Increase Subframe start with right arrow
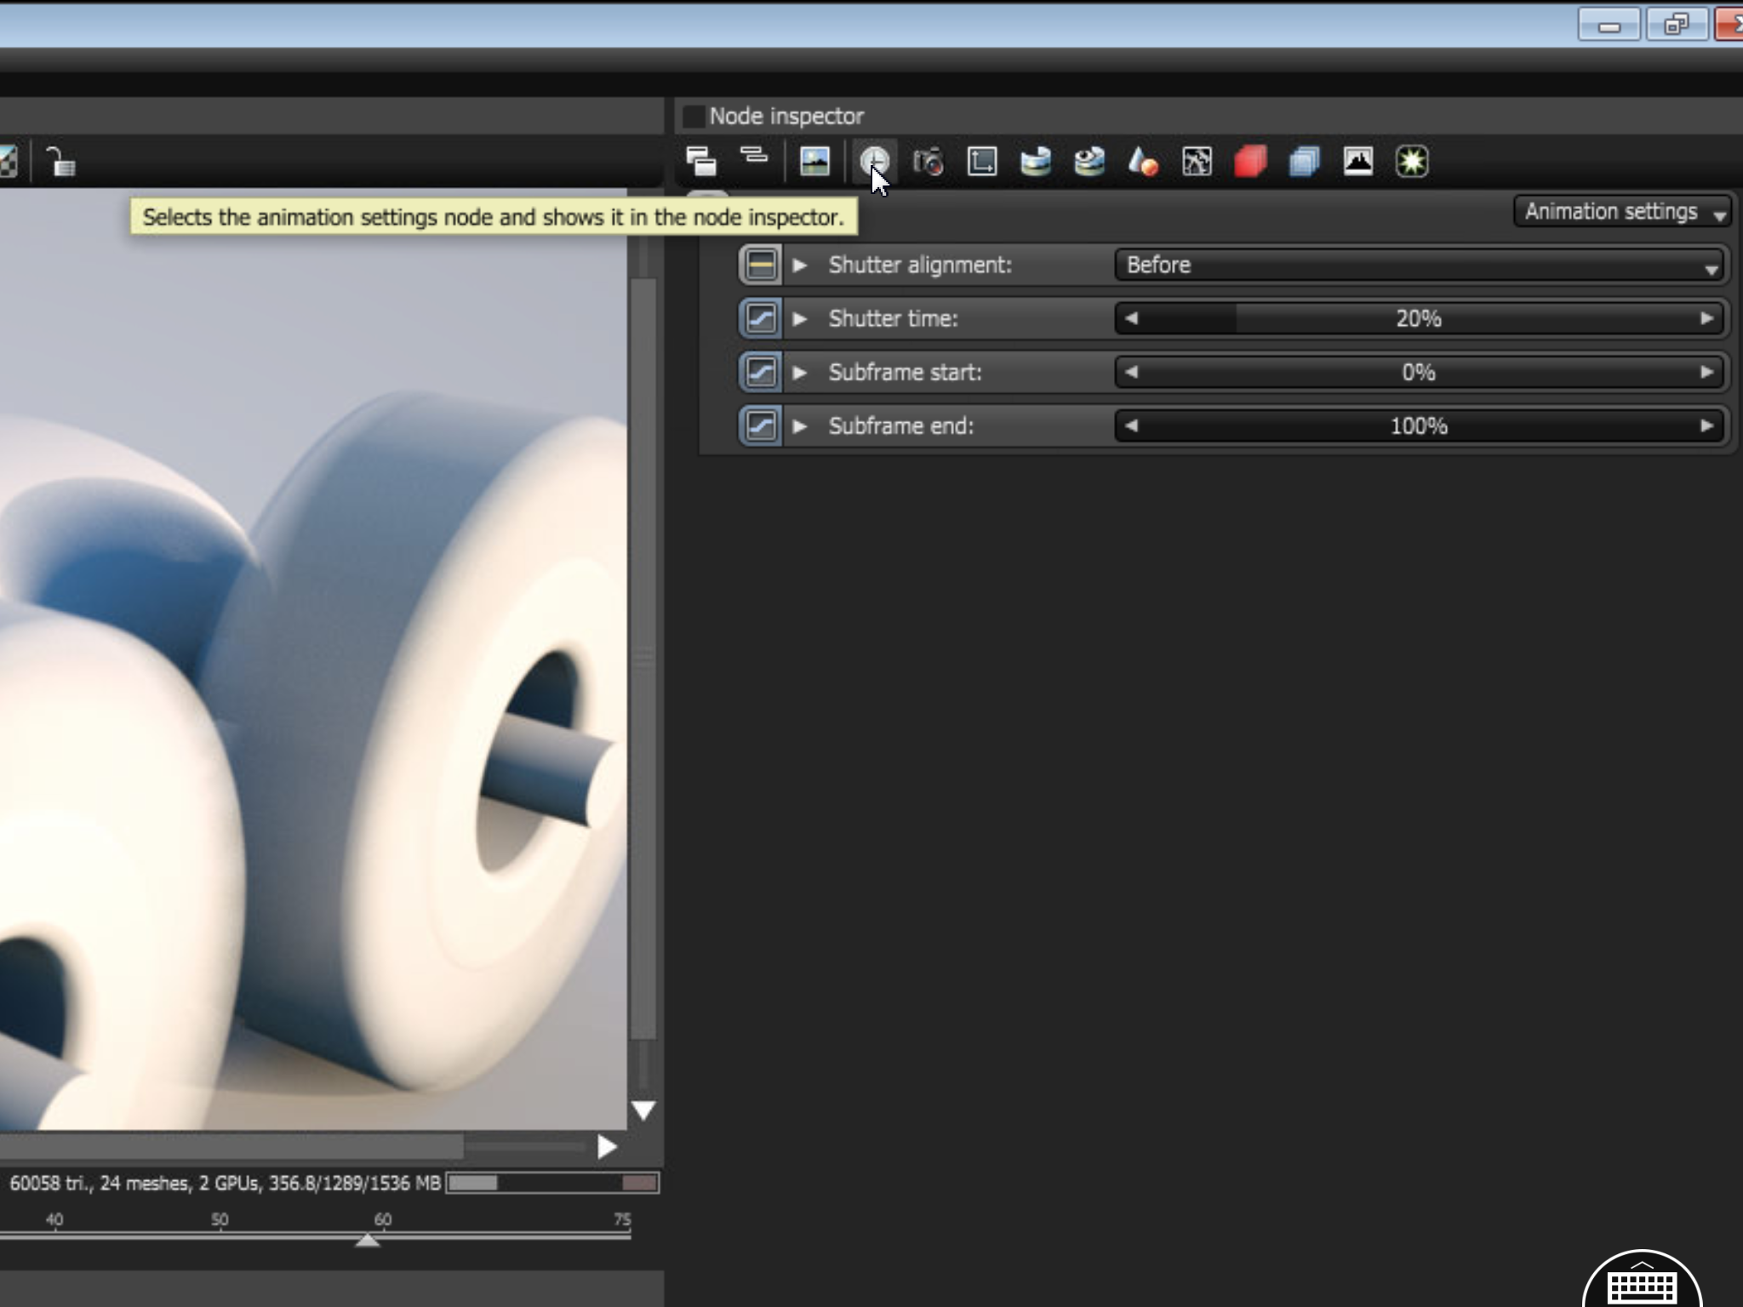 coord(1706,373)
